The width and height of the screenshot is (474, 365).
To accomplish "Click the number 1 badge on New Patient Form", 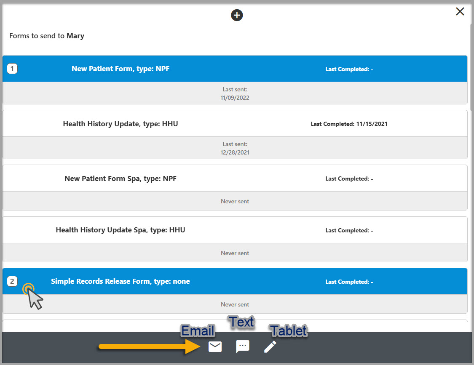I will (12, 68).
